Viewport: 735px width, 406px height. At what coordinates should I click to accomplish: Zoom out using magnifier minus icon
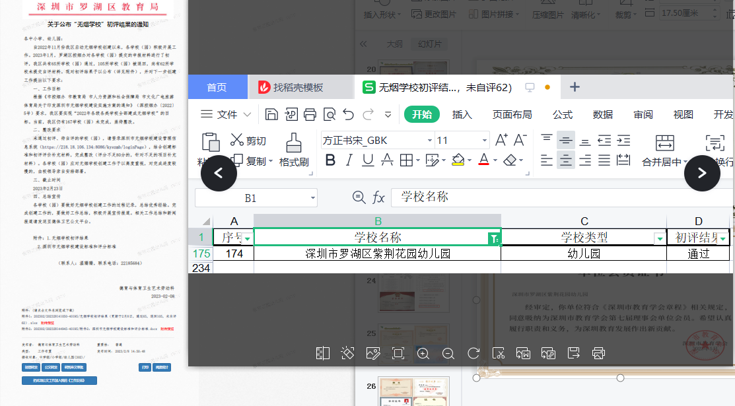pyautogui.click(x=448, y=353)
